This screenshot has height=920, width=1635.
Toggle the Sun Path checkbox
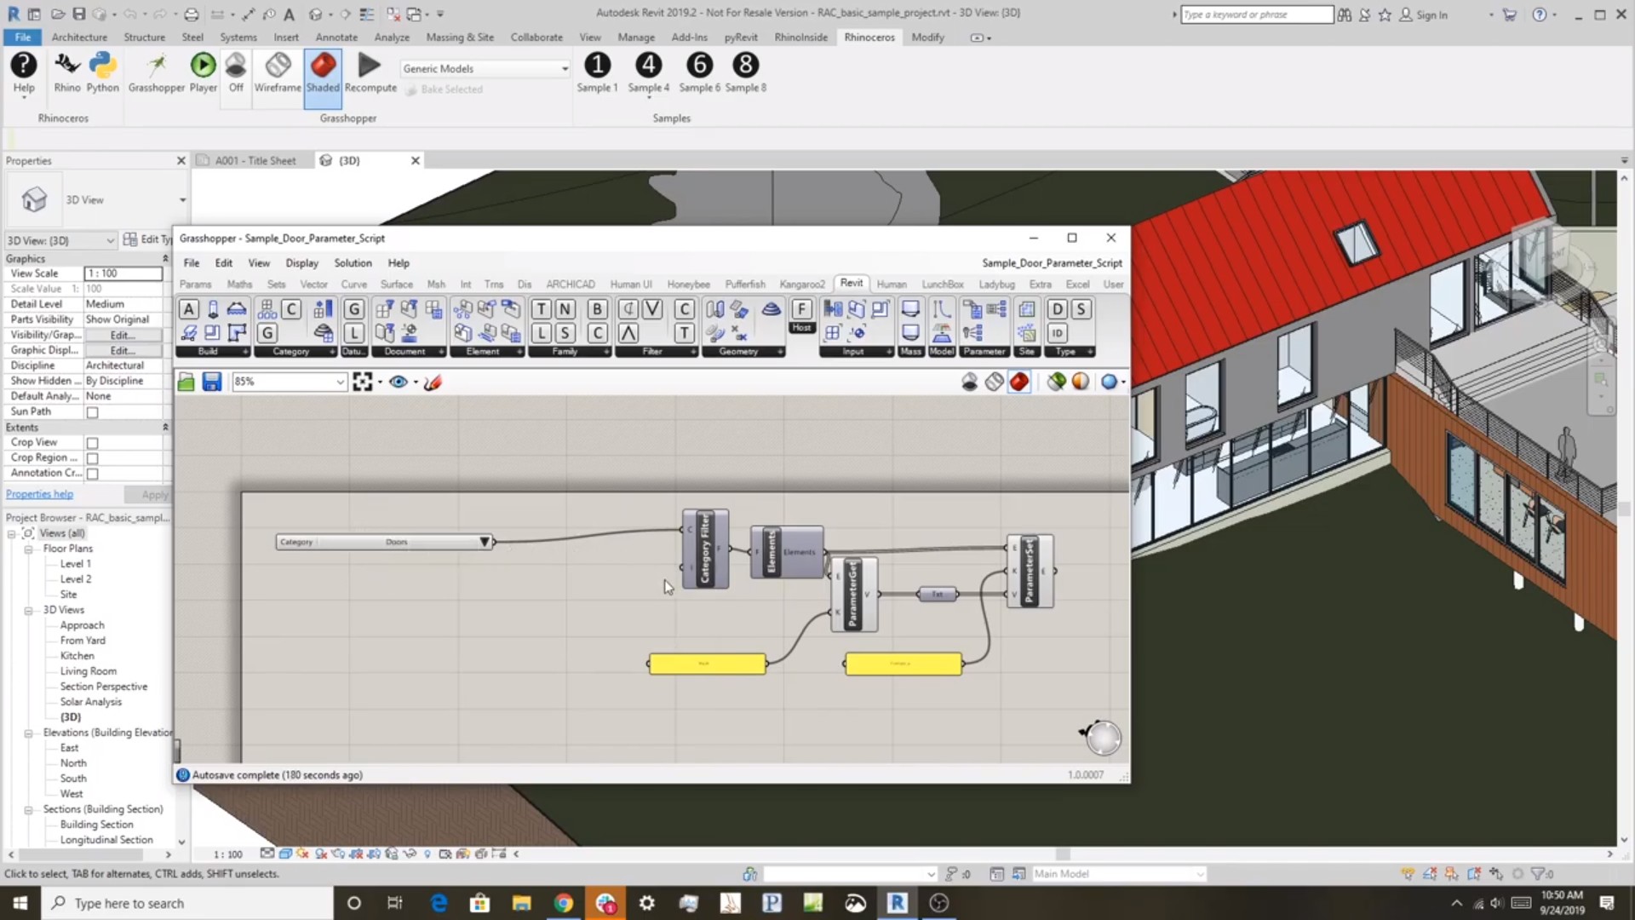tap(93, 412)
